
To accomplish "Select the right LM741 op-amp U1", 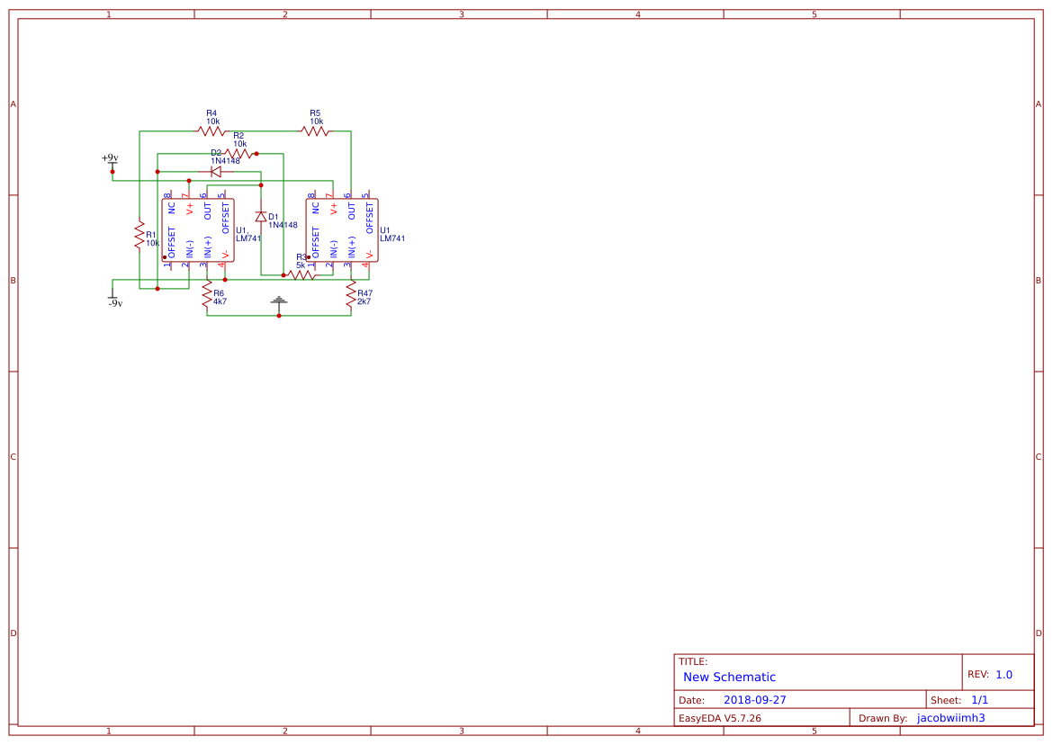I will point(342,229).
